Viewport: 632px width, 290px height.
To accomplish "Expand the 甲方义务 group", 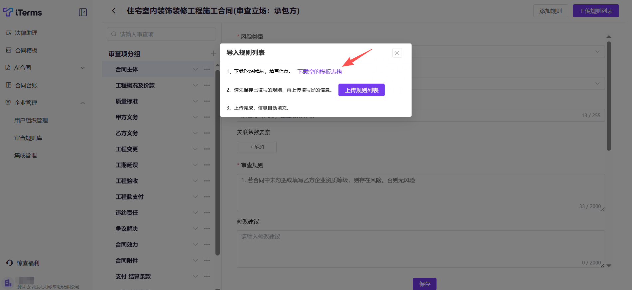I will click(x=195, y=117).
